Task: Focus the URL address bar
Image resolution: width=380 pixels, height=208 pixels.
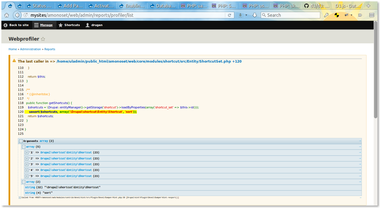Action: click(127, 15)
